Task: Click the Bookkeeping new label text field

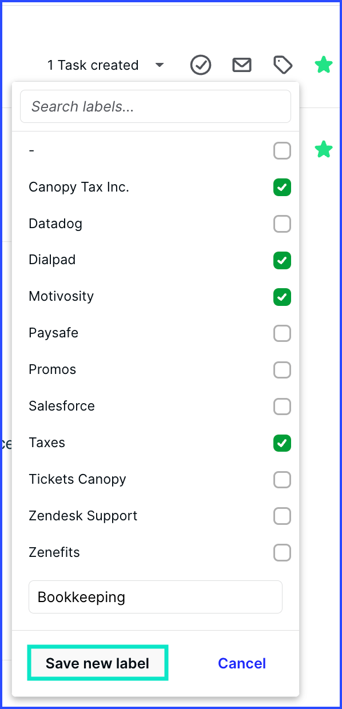Action: [156, 597]
